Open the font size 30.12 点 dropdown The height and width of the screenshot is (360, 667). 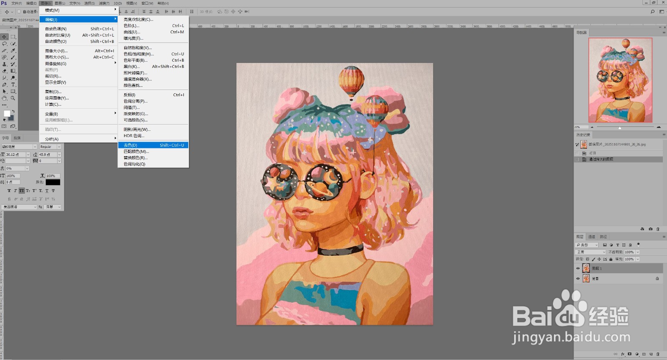coord(28,155)
